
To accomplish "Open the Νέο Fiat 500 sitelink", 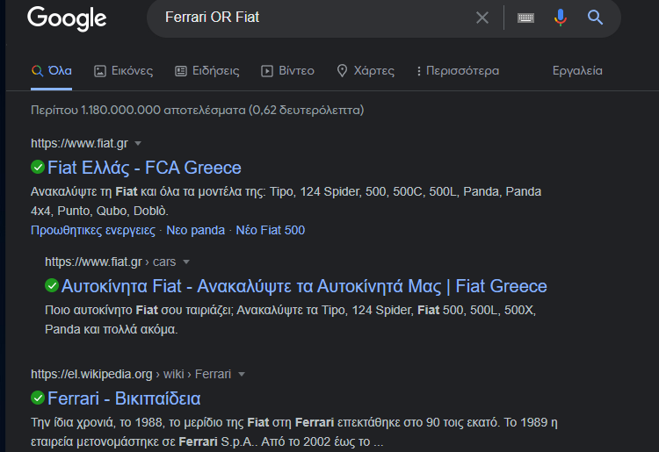I will (x=271, y=230).
